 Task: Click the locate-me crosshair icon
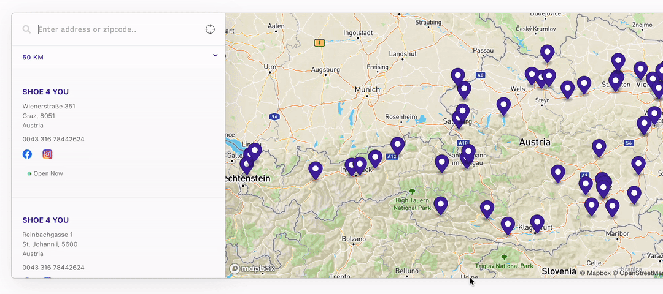point(210,29)
